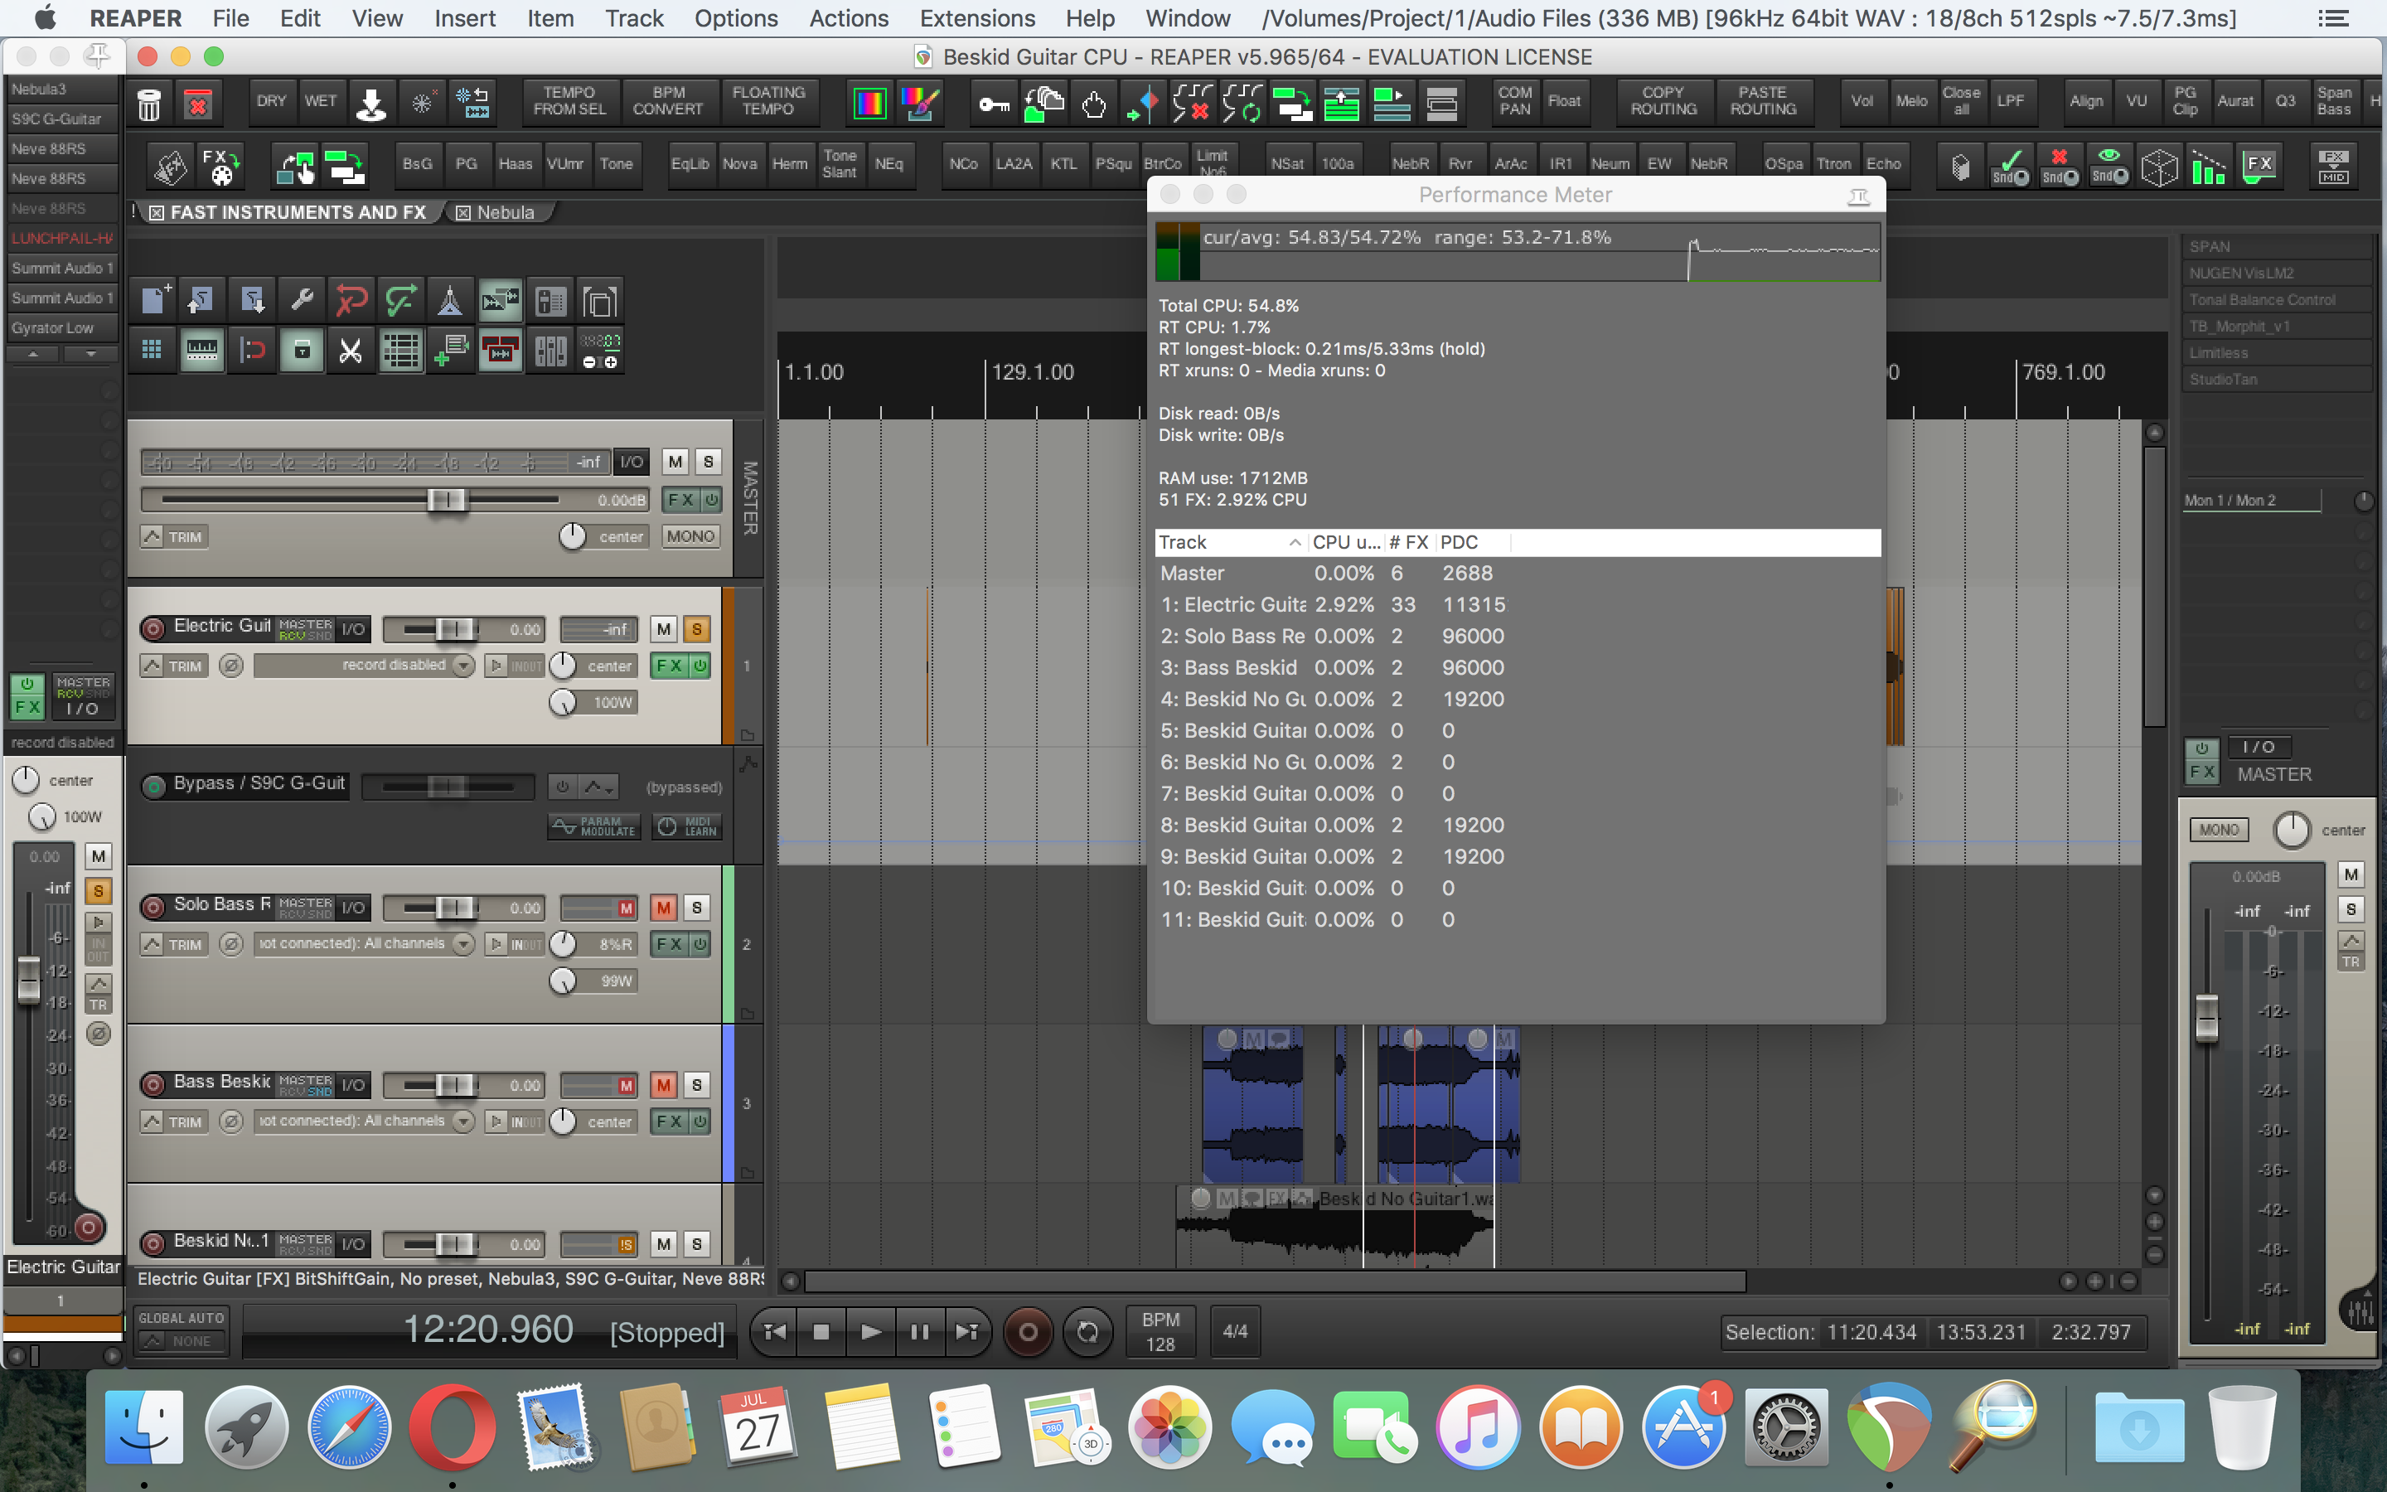2387x1492 pixels.
Task: Toggle MONO button on master track
Action: pyautogui.click(x=690, y=537)
